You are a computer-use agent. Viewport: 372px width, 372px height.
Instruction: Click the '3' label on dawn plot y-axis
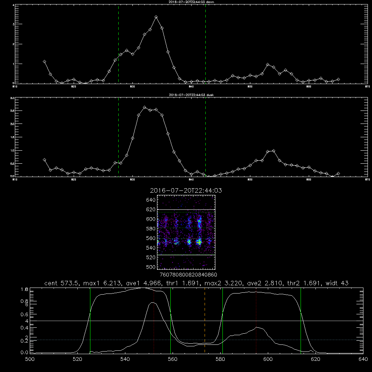pos(13,24)
